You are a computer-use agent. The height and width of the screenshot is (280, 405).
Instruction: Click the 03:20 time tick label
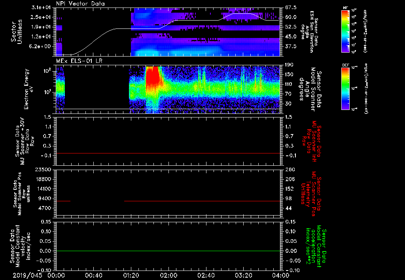(x=243, y=275)
